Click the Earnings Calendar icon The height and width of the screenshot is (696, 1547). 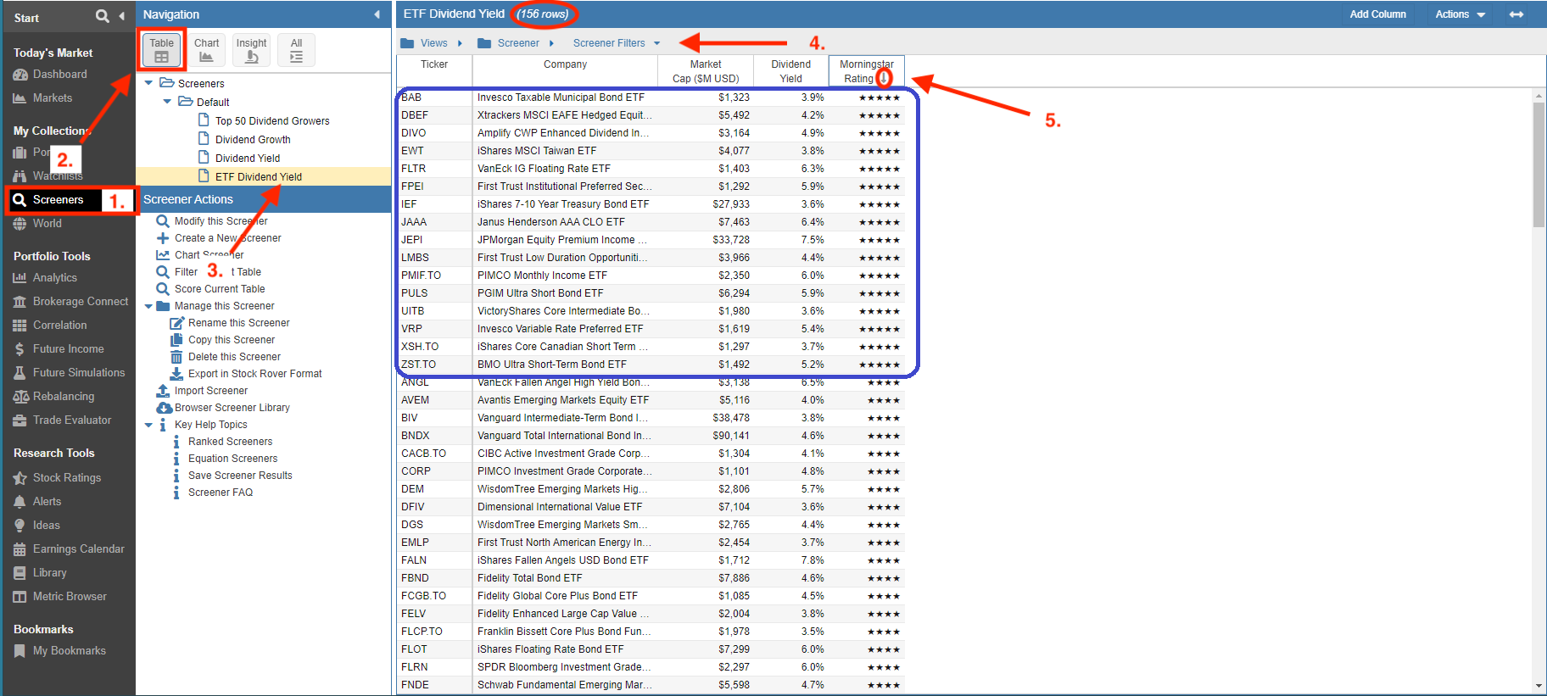(x=20, y=549)
